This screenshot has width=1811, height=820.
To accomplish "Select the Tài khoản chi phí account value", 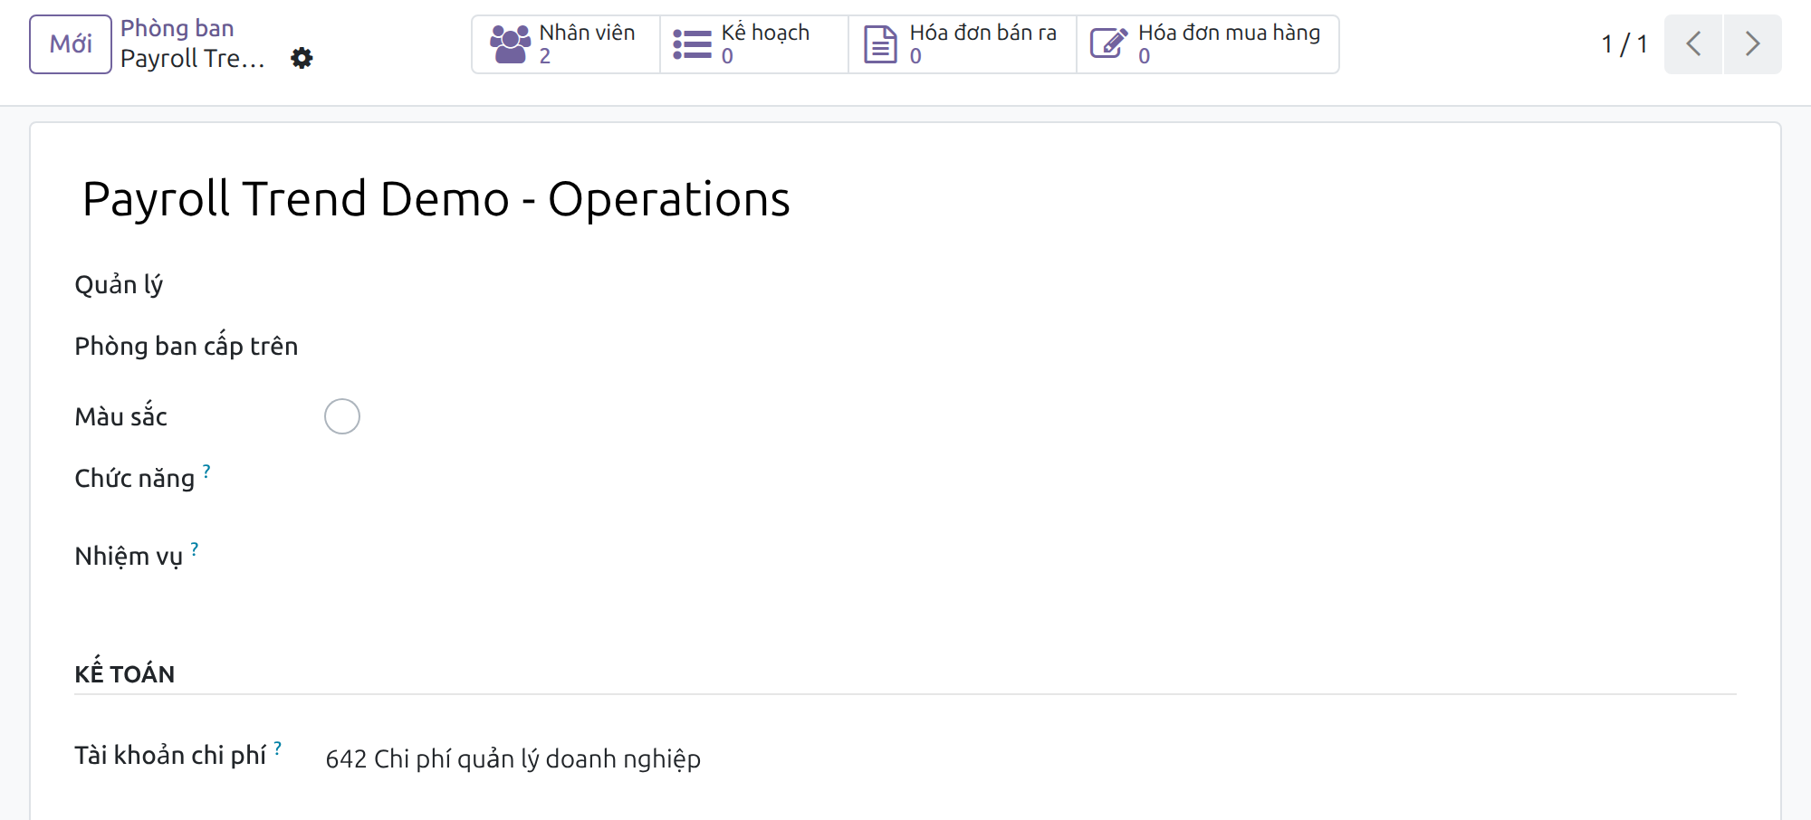I will point(513,758).
